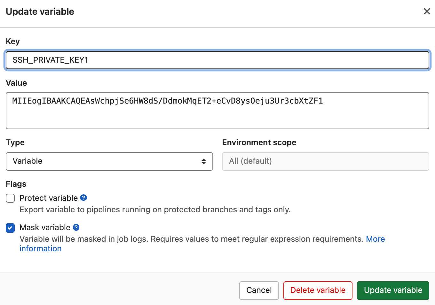
Task: Focus the Key field containing SSH_PRIVATE_KEY1
Action: (217, 60)
